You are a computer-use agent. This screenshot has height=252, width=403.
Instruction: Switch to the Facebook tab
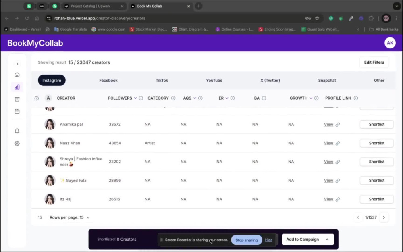(108, 81)
